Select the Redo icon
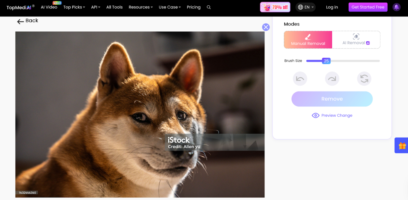Viewport: 408px width, 200px height. point(332,79)
